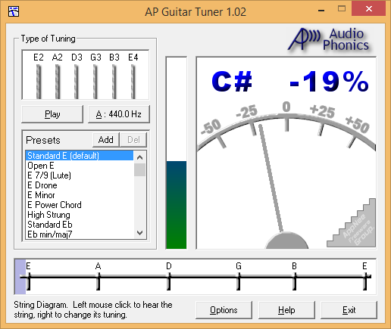
Task: Open Help
Action: click(x=286, y=310)
